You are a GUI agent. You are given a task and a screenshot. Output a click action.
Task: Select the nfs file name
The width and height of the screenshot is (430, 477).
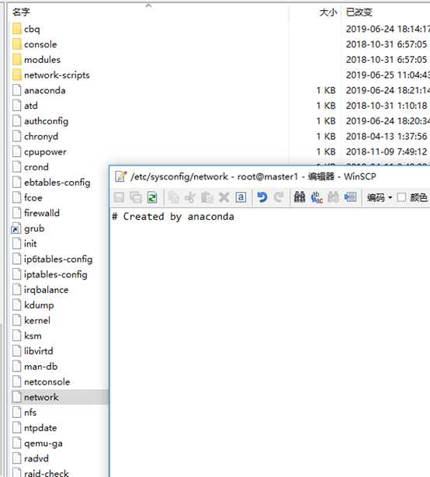coord(30,413)
